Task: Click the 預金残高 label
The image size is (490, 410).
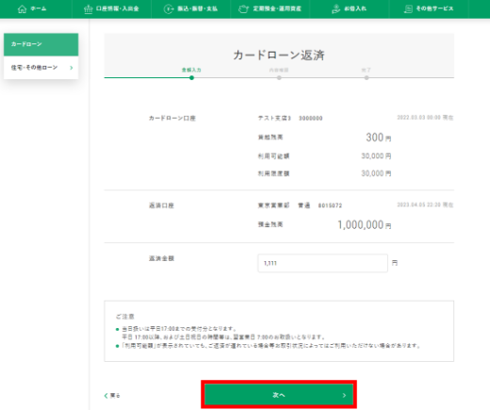Action: pos(270,224)
